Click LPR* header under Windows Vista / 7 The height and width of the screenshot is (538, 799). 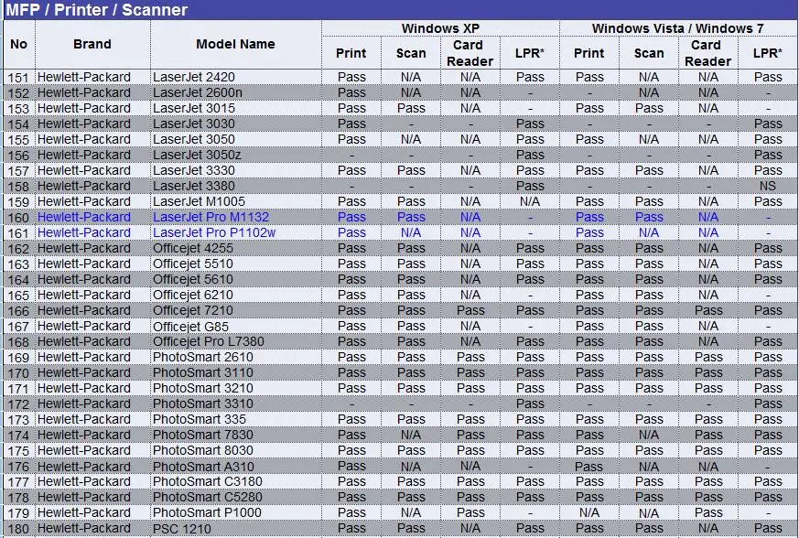(767, 53)
